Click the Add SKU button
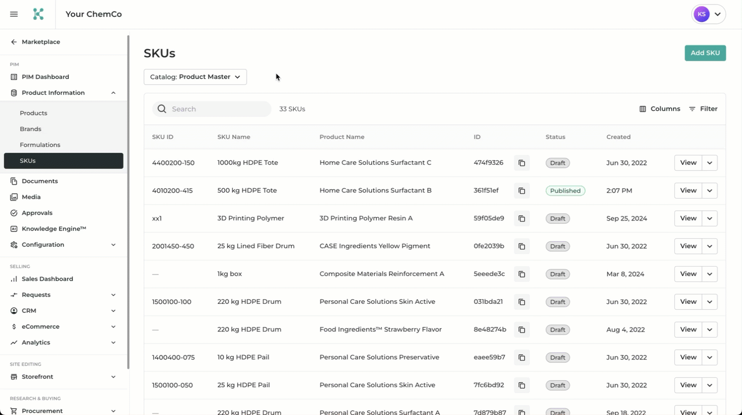The height and width of the screenshot is (415, 742). [x=705, y=53]
